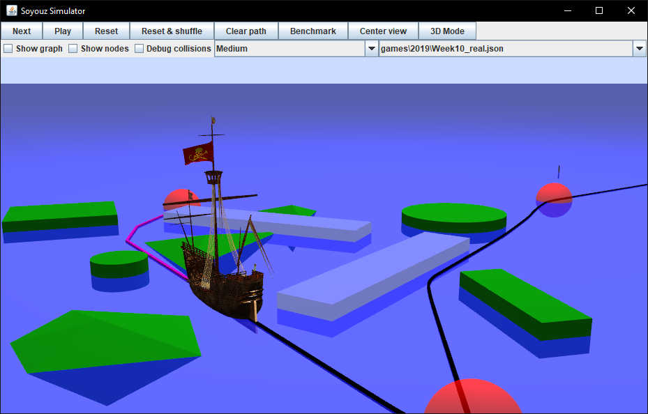Click the red skull pirate flag

click(x=198, y=153)
